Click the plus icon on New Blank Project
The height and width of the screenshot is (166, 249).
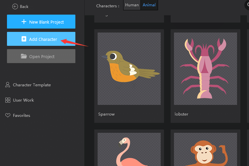[24, 22]
